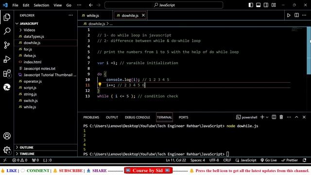Click Spaces: 4 indentation setting

pyautogui.click(x=198, y=160)
